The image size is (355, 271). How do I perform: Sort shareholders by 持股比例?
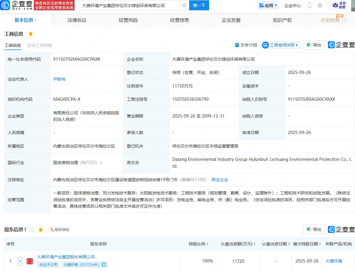207,244
